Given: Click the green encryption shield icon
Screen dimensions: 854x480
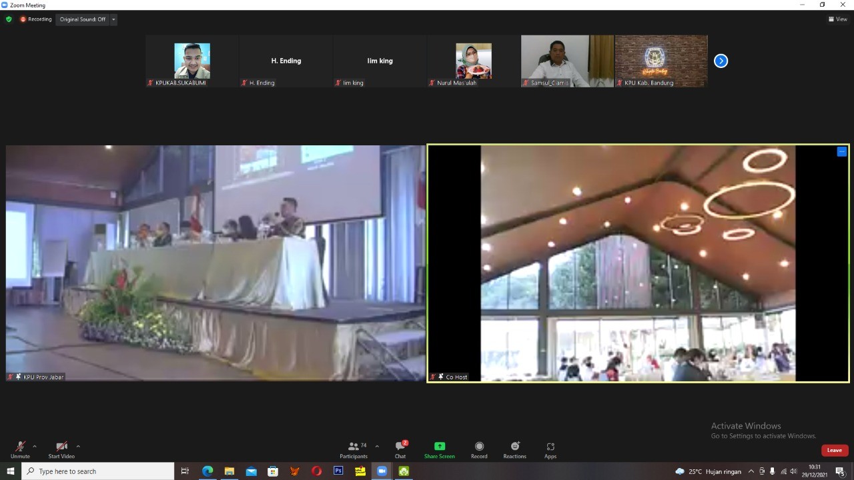Looking at the screenshot, I should [x=9, y=19].
